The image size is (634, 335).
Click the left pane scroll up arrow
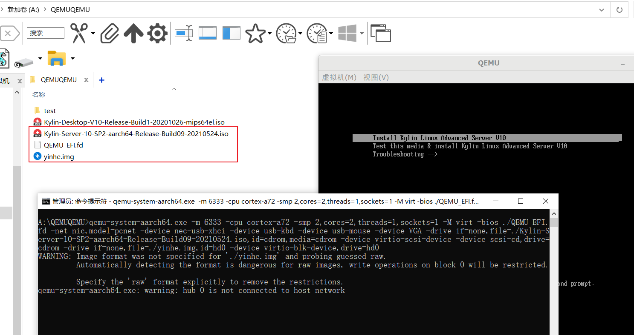click(17, 92)
